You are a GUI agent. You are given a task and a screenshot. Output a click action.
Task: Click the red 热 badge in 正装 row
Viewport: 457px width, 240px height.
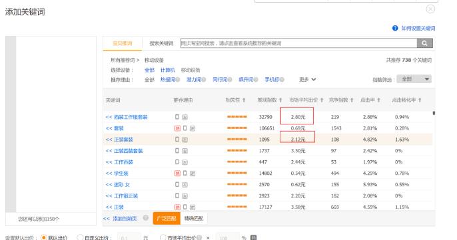177,207
